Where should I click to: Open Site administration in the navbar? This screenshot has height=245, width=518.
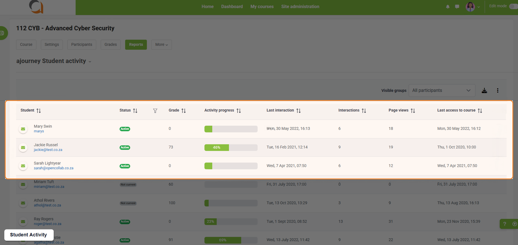click(300, 7)
